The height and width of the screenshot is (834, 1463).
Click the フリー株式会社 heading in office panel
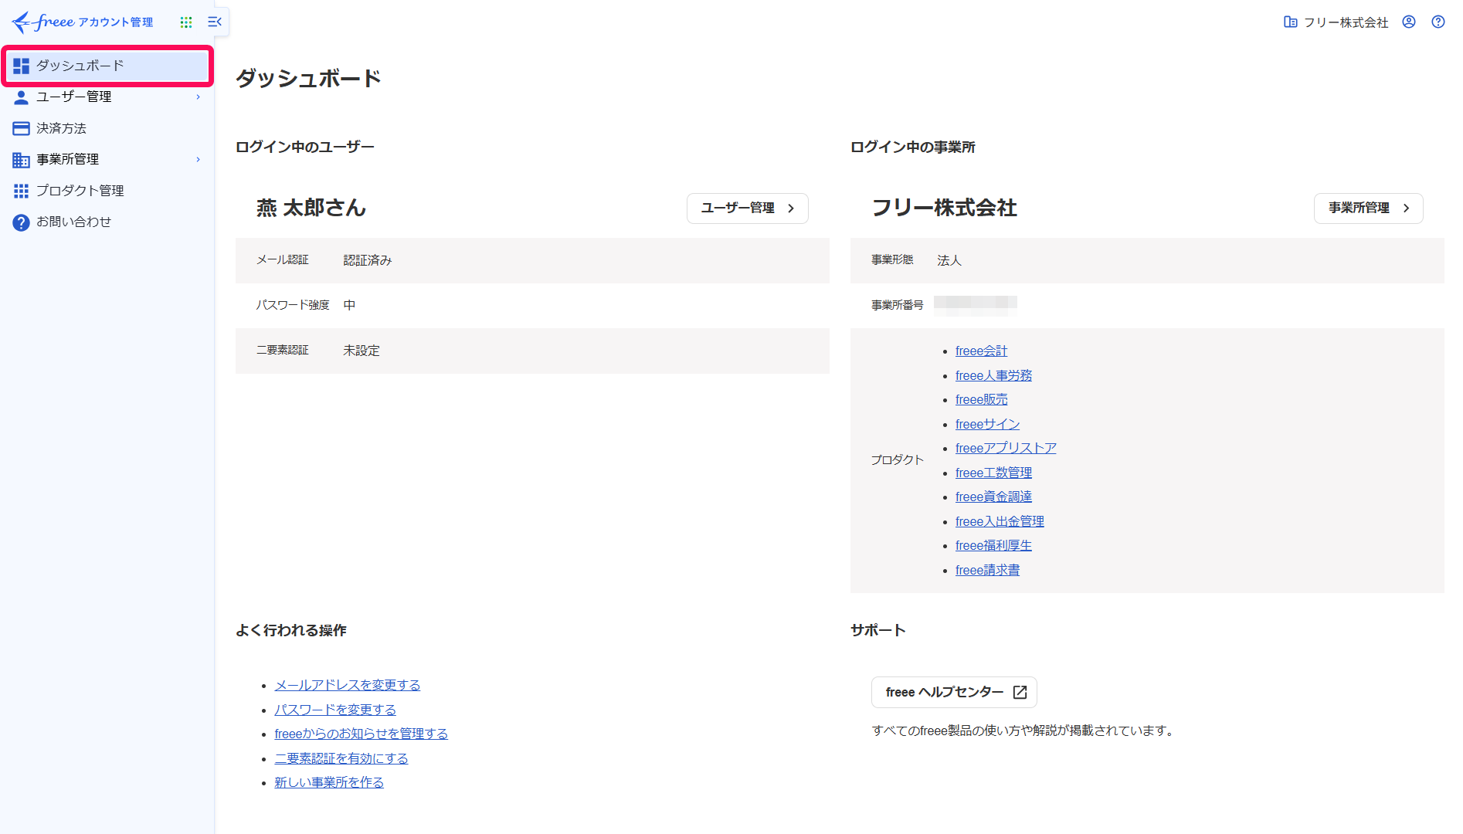[x=944, y=208]
